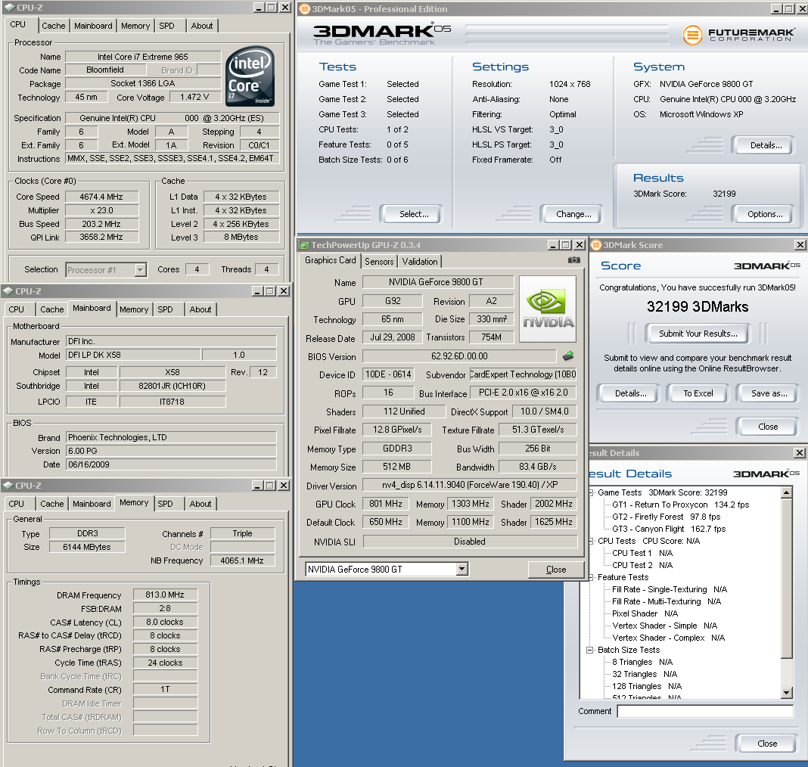Image resolution: width=808 pixels, height=767 pixels.
Task: Click the top CPU-Z window title icon
Action: click(x=10, y=8)
